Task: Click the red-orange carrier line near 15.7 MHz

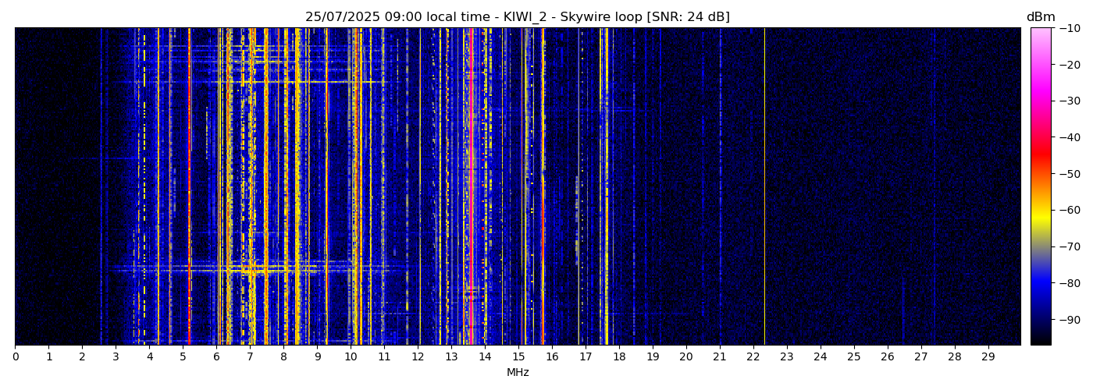Action: tap(543, 187)
